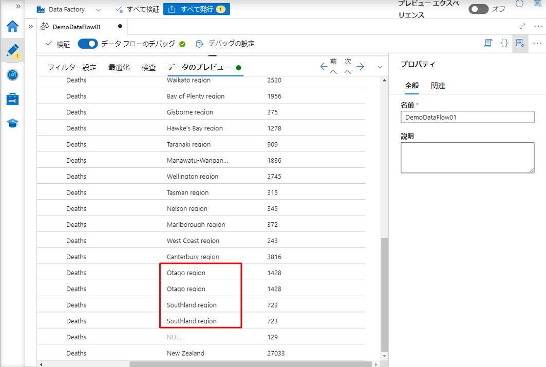This screenshot has width=546, height=367.
Task: Switch to the フィルター設定 tab
Action: 72,68
